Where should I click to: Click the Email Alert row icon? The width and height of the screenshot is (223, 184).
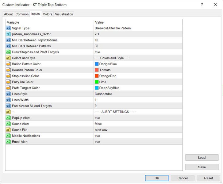pyautogui.click(x=8, y=142)
